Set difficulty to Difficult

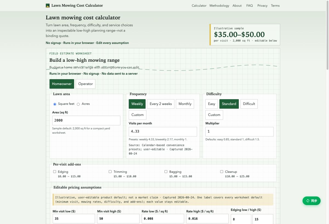click(x=249, y=104)
